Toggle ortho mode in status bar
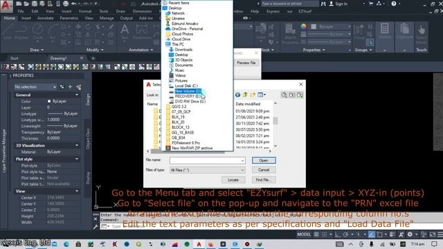Viewport: 443px width, 249px height. 337,234
